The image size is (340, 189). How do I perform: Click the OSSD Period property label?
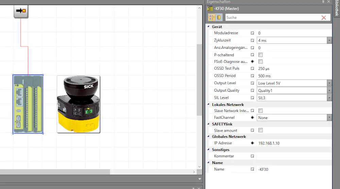[x=225, y=76]
